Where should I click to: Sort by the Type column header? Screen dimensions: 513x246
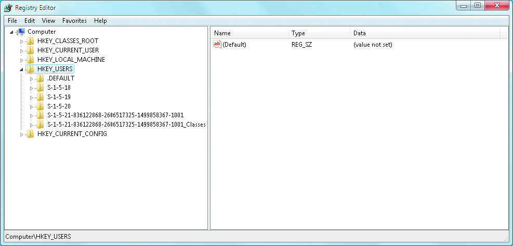click(x=319, y=33)
